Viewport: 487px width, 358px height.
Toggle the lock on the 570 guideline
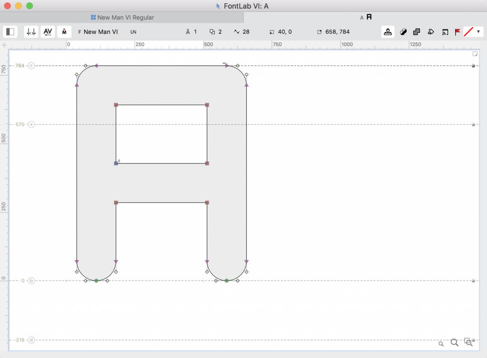tap(473, 125)
